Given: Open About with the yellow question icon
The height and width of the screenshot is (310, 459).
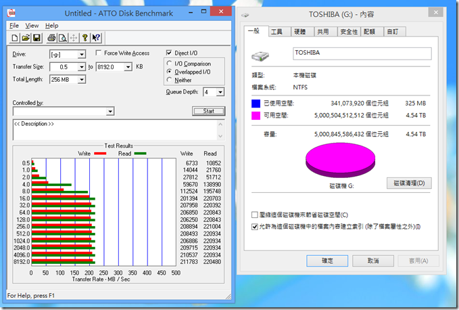Looking at the screenshot, I should tap(85, 38).
